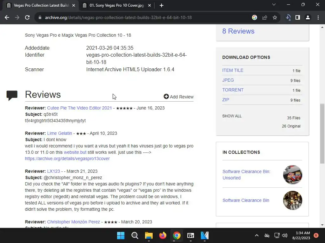
Task: Open the Windows Start menu
Action: click(121, 235)
